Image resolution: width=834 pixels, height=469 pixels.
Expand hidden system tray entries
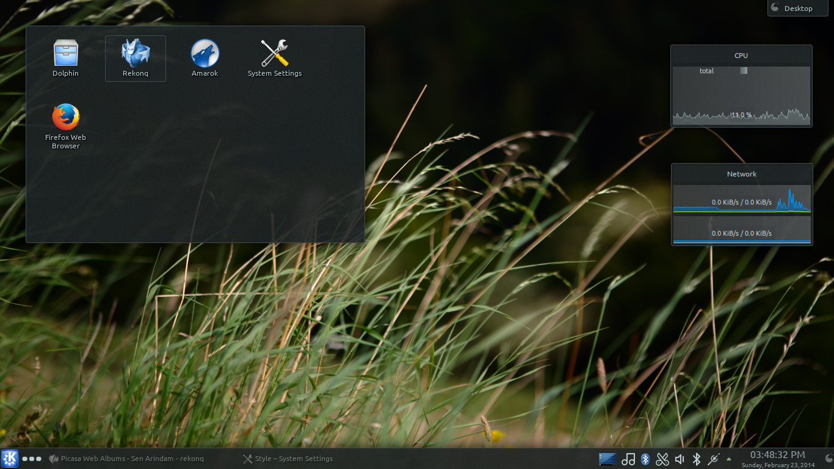point(729,459)
